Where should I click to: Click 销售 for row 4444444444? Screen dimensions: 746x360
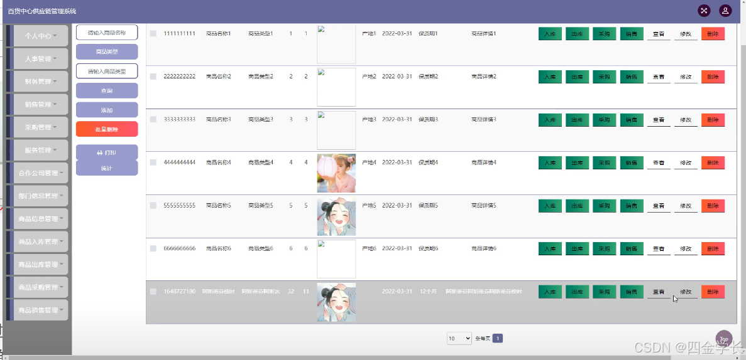632,163
